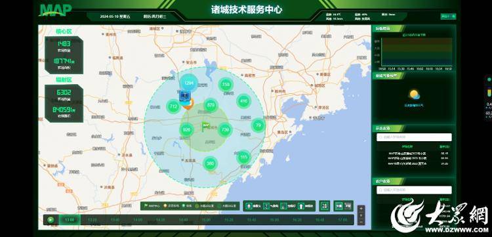The image size is (492, 237).
Task: Open the 926 farm cluster bubble
Action: pos(186,130)
